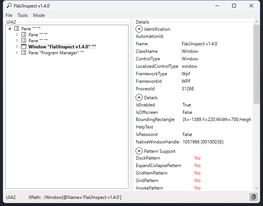The width and height of the screenshot is (263, 206).
Task: Click the details scrollbar down arrow
Action: (257, 188)
